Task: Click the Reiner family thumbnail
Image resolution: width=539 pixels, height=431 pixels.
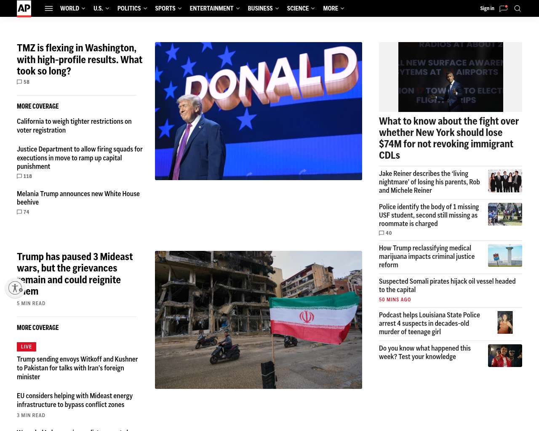Action: click(x=505, y=181)
